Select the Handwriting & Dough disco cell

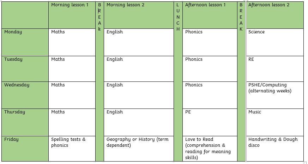point(275,149)
